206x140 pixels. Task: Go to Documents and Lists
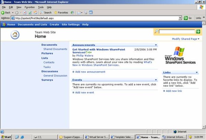[33, 25]
